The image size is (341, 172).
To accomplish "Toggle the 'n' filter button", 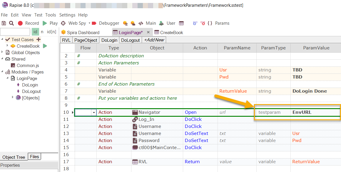I will pyautogui.click(x=42, y=32).
